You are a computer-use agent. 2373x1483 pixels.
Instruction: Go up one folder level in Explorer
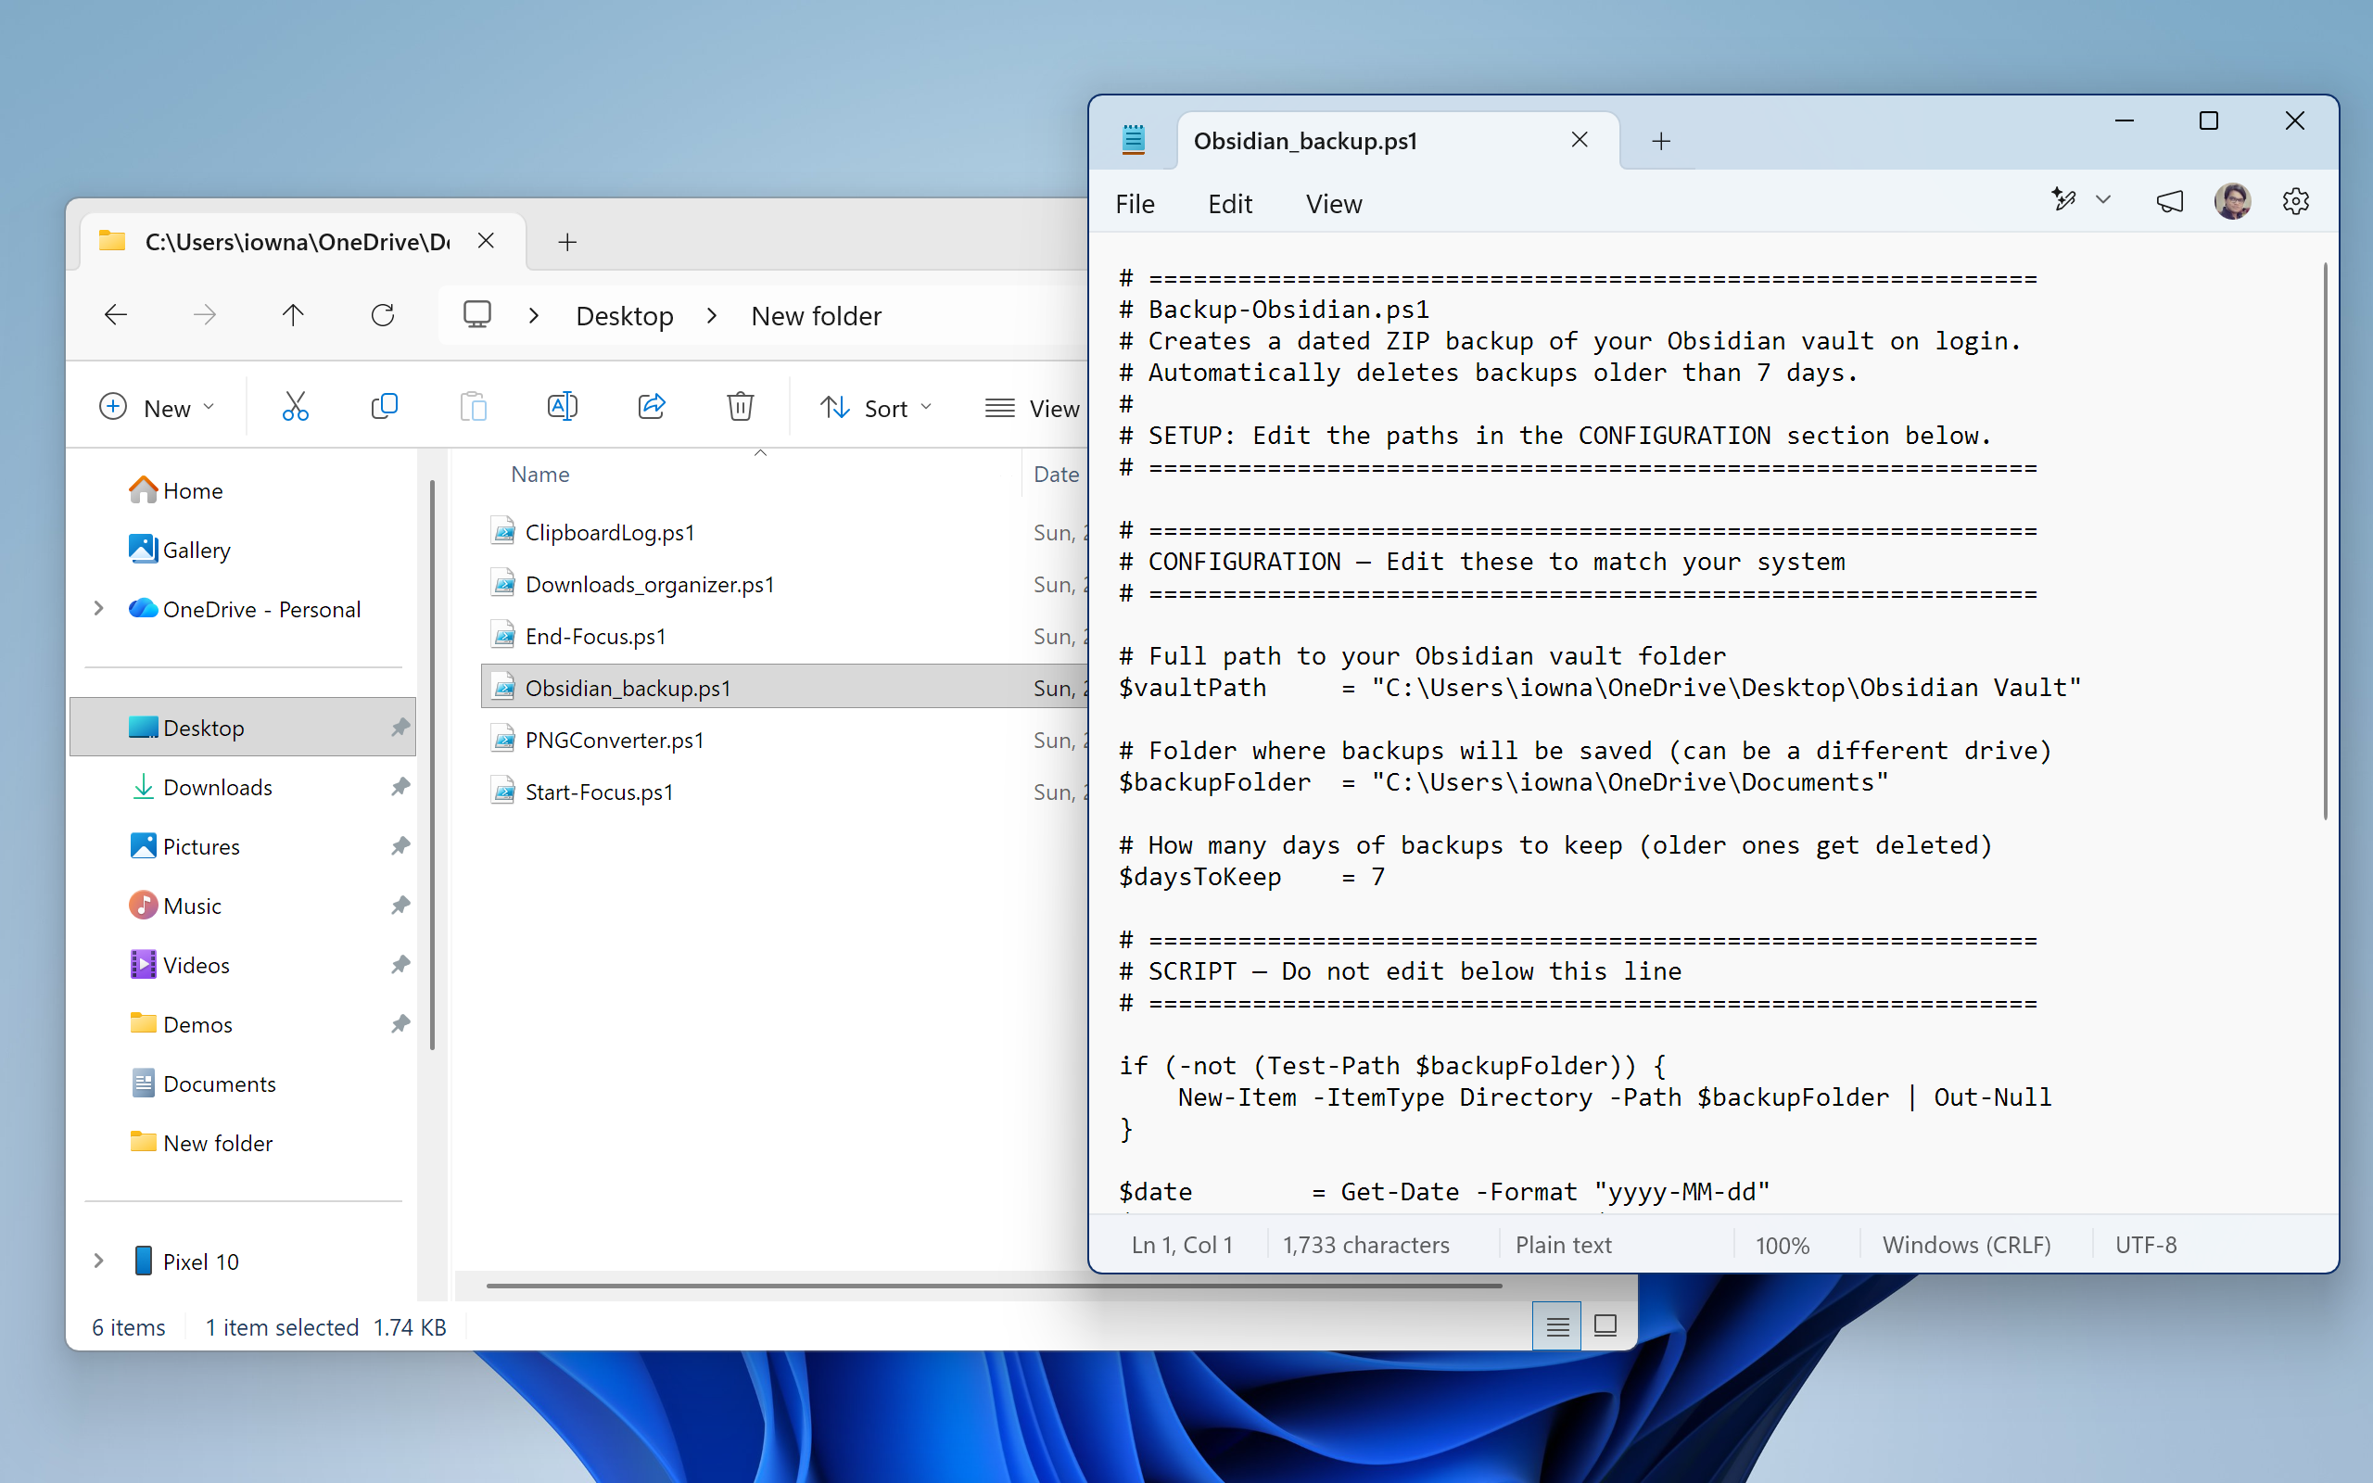293,315
